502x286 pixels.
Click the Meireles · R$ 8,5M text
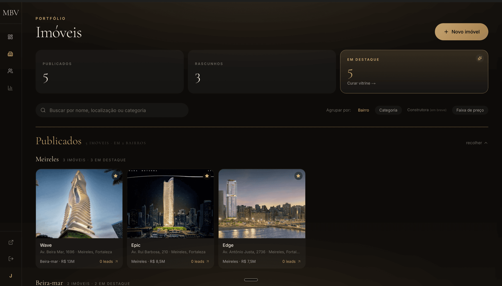(148, 261)
